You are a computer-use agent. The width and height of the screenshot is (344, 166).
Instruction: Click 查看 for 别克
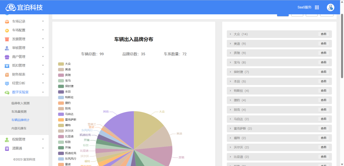coord(324,110)
